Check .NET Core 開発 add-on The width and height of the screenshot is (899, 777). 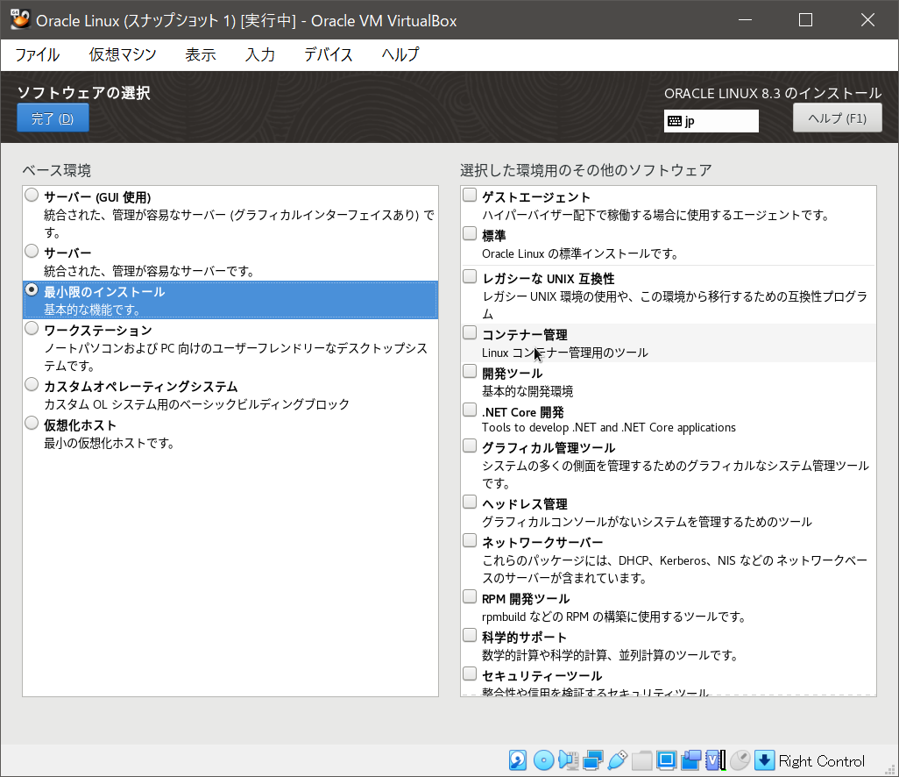point(470,410)
